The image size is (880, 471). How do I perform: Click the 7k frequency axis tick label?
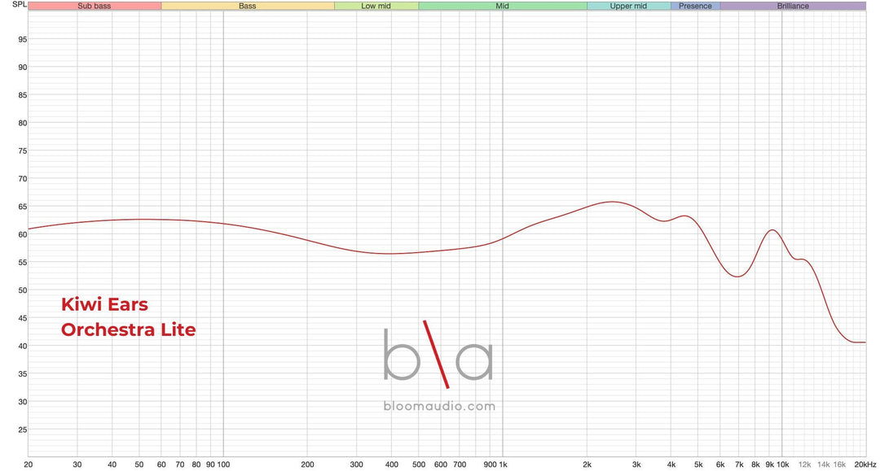tap(739, 464)
